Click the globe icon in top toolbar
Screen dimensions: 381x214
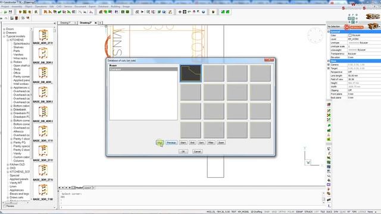(x=204, y=12)
